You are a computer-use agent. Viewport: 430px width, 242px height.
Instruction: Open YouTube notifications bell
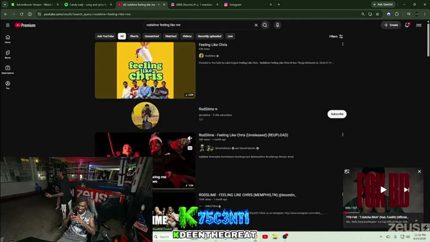coord(407,25)
